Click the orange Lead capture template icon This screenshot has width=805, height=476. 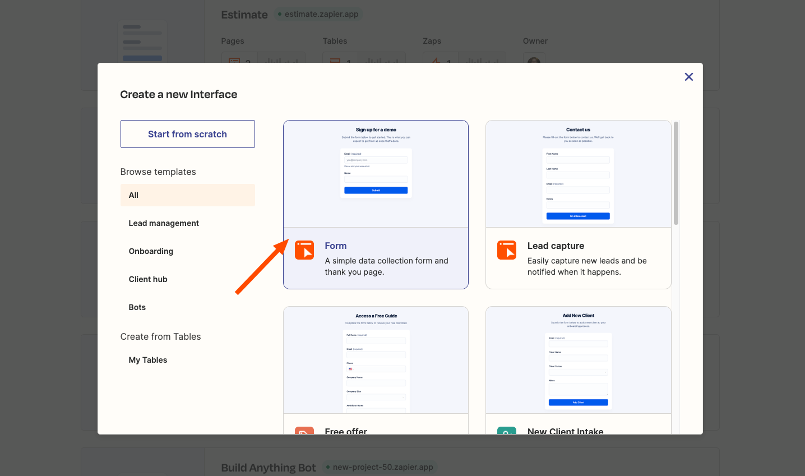point(507,250)
